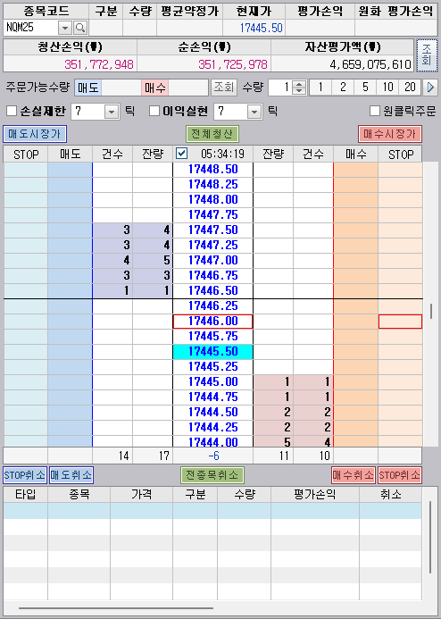This screenshot has height=619, width=441.
Task: Click the 매도 orderable quantity field
Action: tap(121, 88)
